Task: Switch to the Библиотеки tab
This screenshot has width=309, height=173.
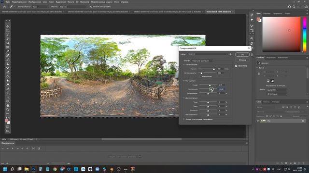Action: 283,58
